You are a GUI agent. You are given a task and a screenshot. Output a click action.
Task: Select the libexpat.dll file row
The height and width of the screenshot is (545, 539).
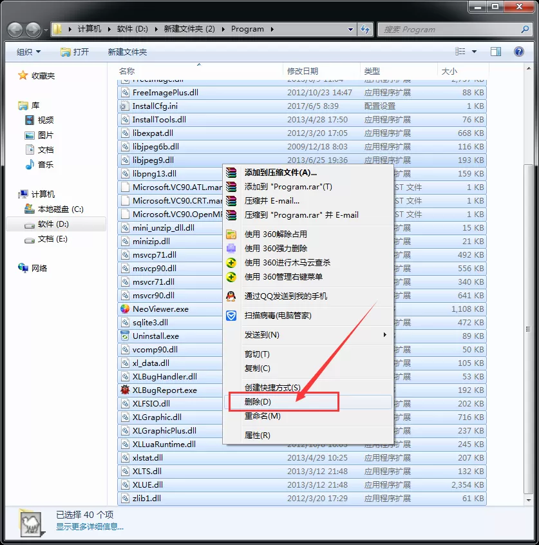(x=301, y=133)
